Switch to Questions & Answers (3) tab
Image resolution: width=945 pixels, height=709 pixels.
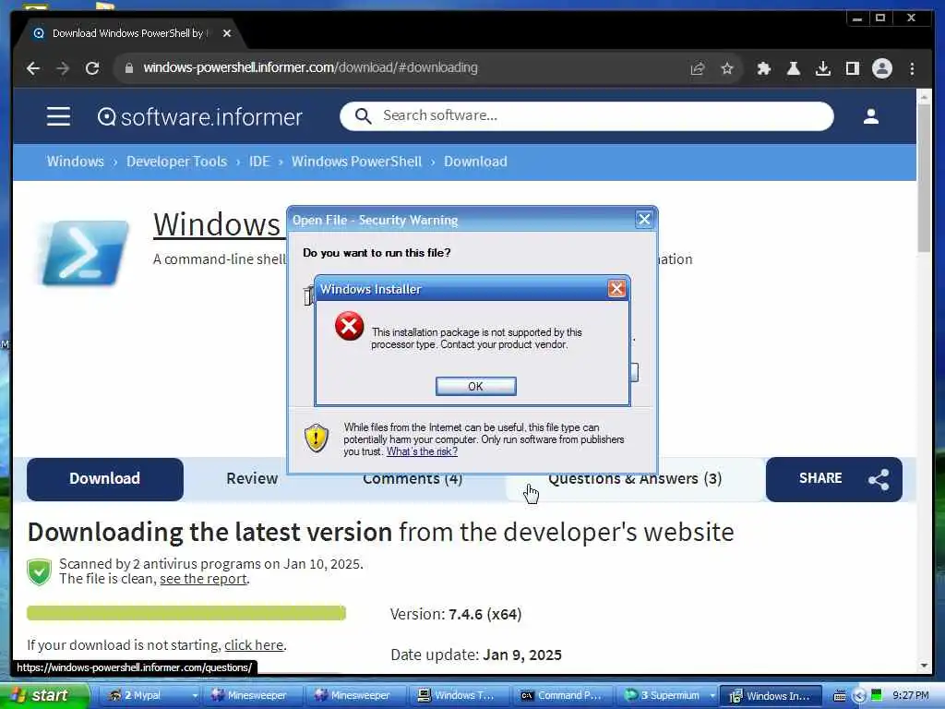[x=635, y=480]
